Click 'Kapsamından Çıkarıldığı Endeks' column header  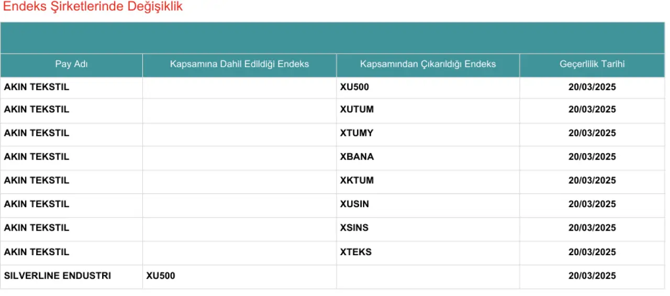428,64
